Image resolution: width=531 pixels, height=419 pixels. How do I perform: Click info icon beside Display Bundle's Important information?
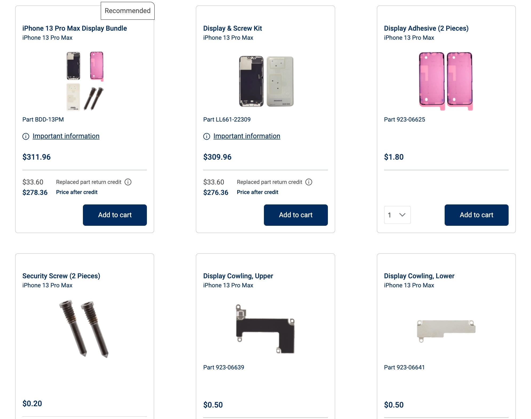tap(26, 136)
